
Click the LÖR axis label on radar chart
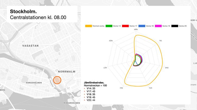tap(105, 68)
